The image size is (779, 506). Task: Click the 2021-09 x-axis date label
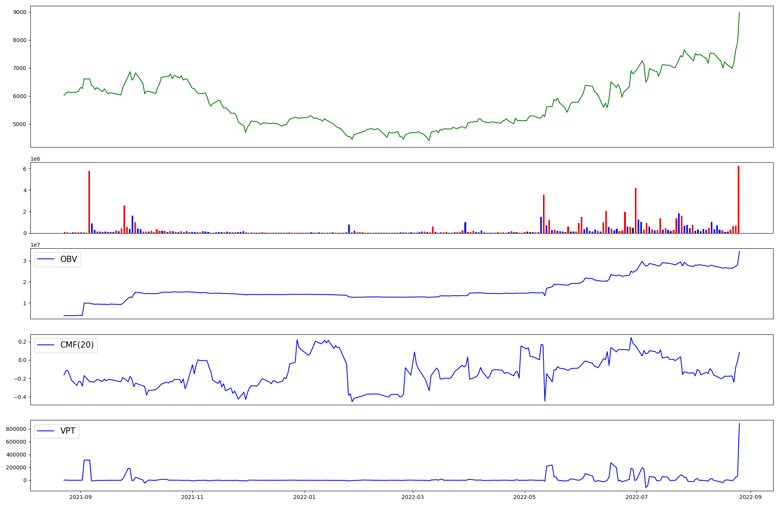pyautogui.click(x=81, y=497)
